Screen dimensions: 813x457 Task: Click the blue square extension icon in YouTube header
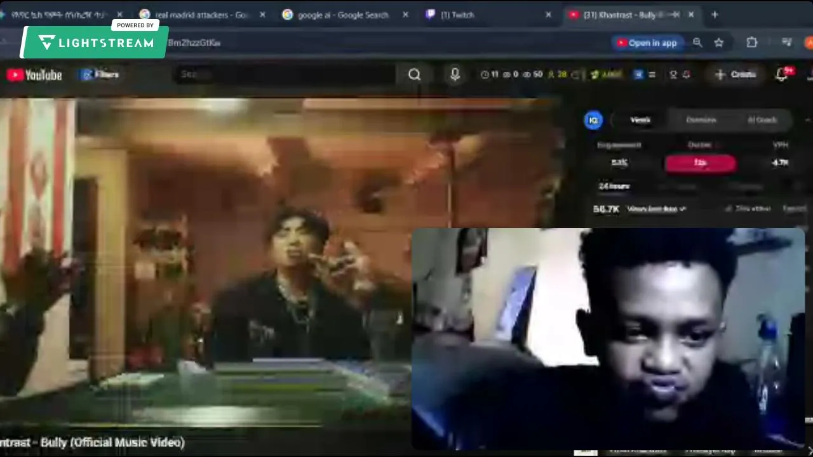[x=638, y=74]
